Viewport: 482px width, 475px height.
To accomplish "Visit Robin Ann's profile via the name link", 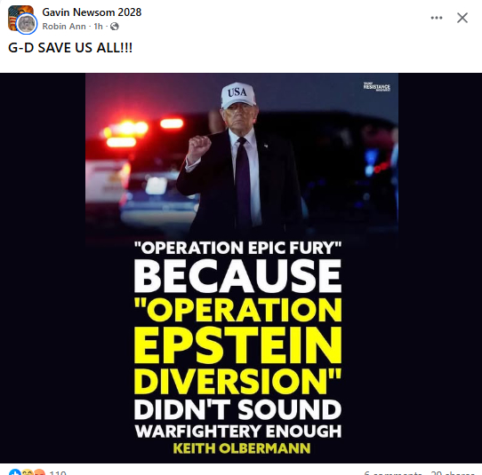I will (x=64, y=27).
